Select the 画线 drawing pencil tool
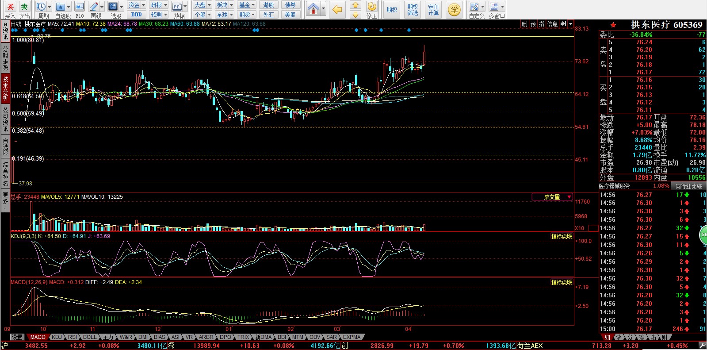 point(94,7)
